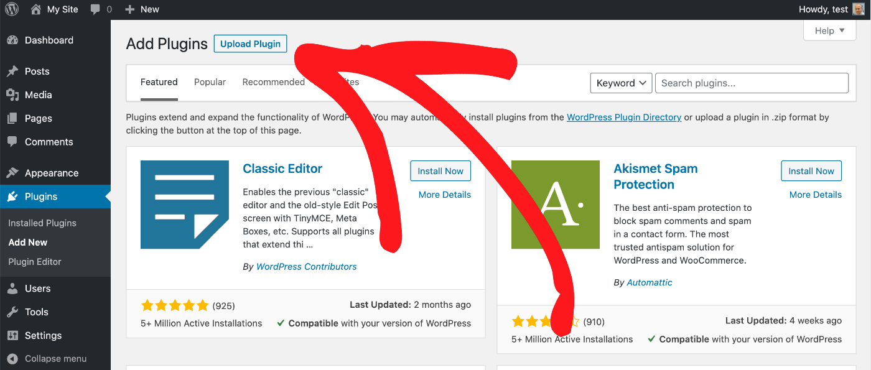871x370 pixels.
Task: Open the WordPress Contributors author link
Action: click(x=307, y=267)
